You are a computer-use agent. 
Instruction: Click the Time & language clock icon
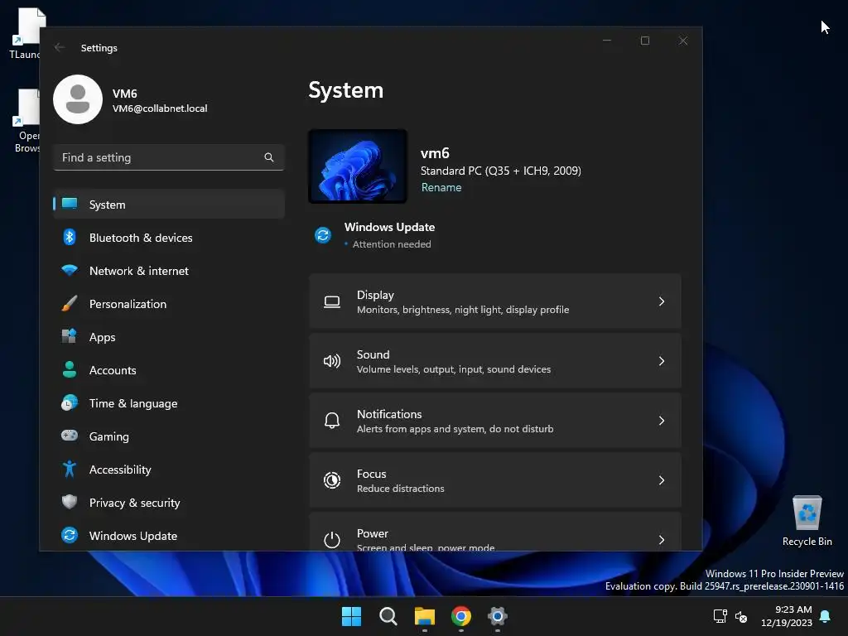point(70,403)
